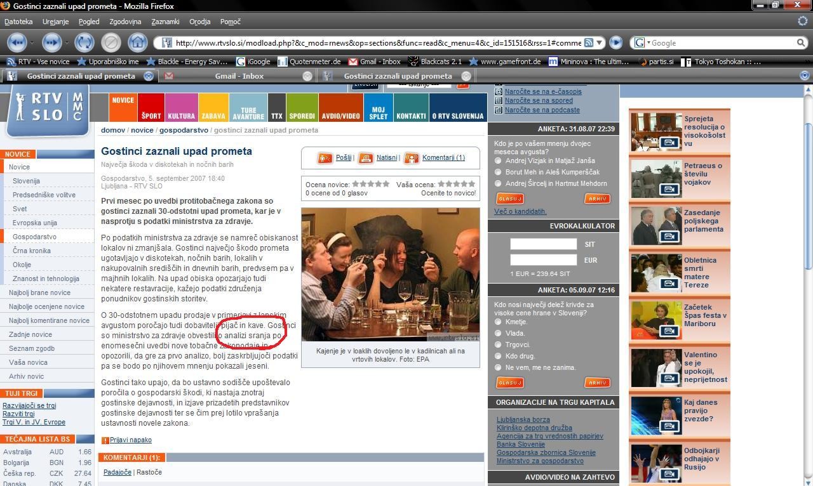Image resolution: width=813 pixels, height=486 pixels.
Task: Open Zasedanje poljskega parlamenta video thumbnail
Action: coord(657,225)
